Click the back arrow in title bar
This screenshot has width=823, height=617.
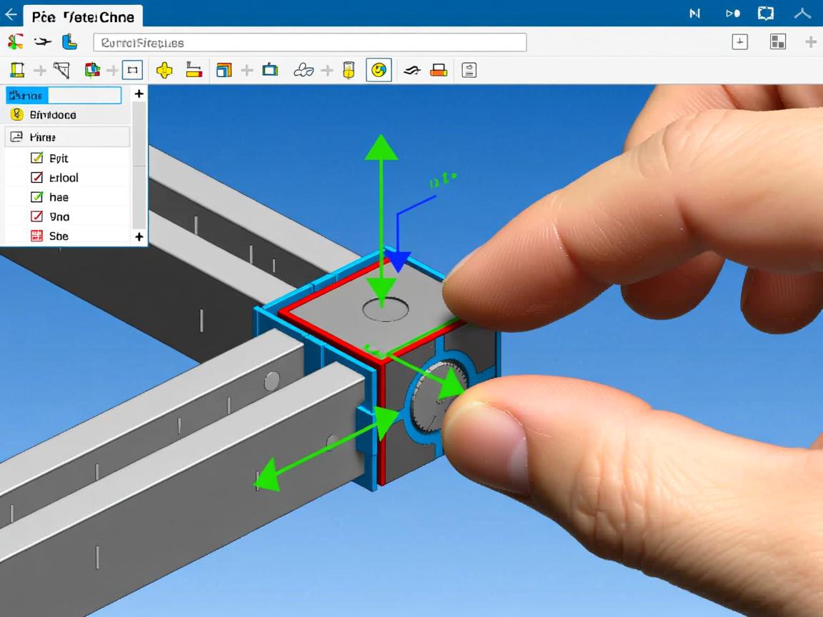click(x=11, y=14)
